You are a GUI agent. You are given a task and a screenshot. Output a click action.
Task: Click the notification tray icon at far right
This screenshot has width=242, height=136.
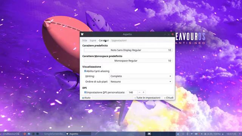[x=240, y=134]
